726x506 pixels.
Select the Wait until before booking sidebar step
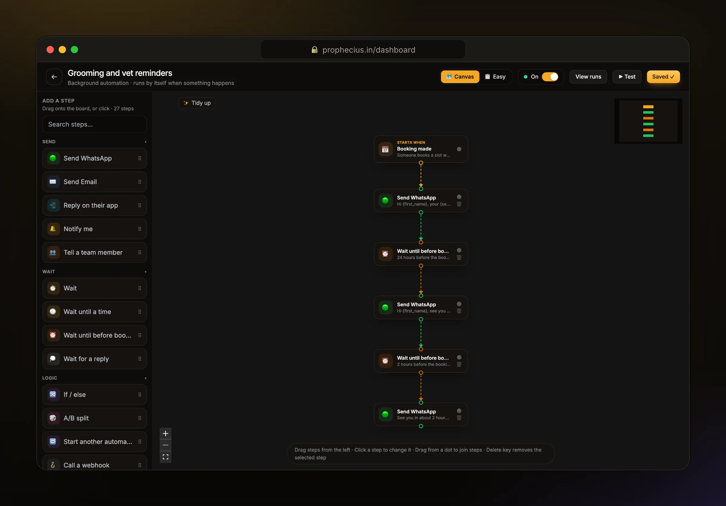point(95,335)
